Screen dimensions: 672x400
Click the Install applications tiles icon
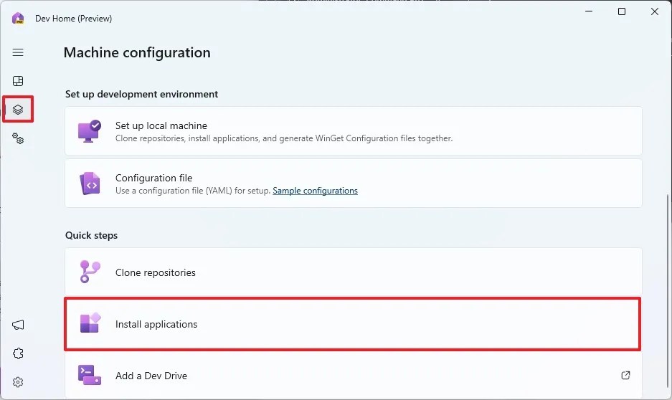(x=90, y=323)
